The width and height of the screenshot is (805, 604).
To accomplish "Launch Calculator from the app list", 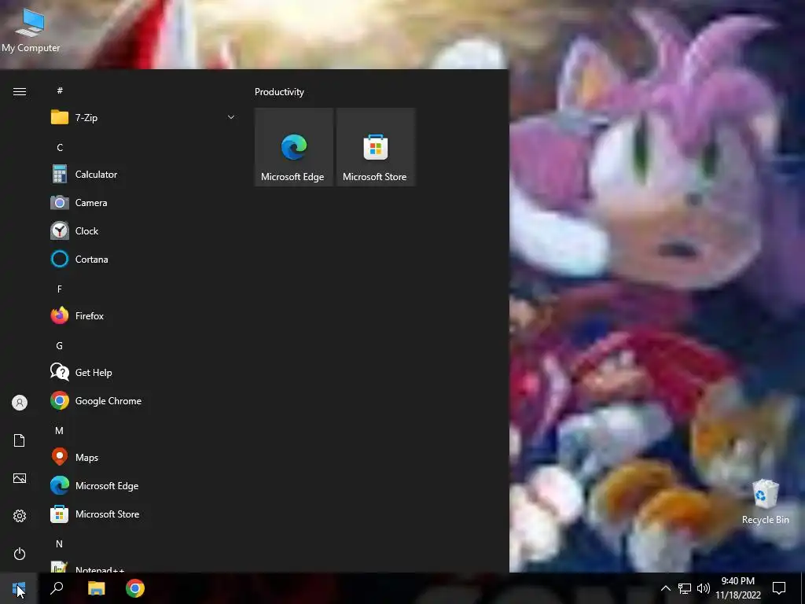I will pos(143,175).
